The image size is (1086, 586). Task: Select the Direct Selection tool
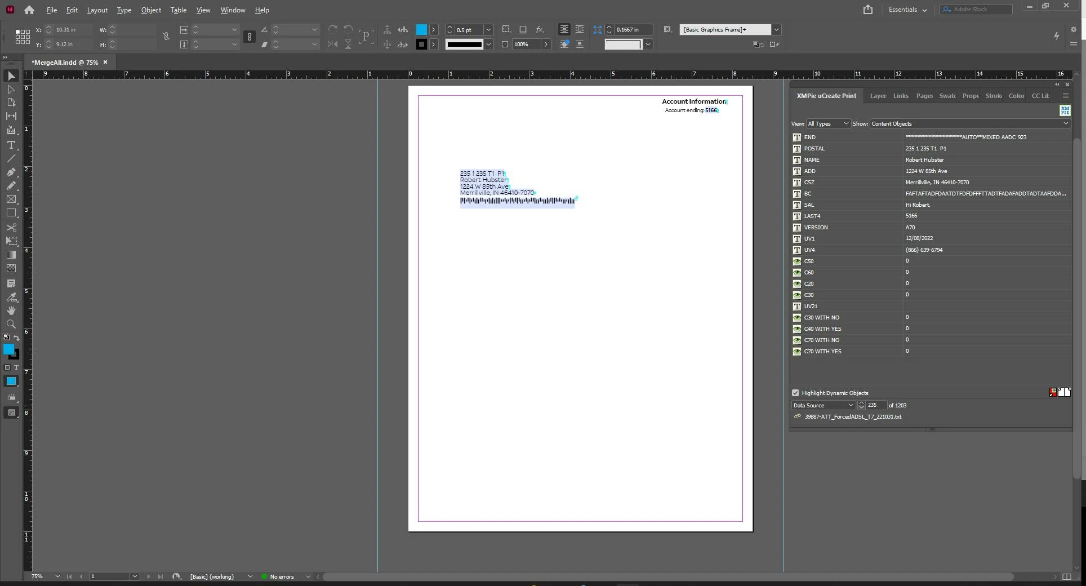11,90
